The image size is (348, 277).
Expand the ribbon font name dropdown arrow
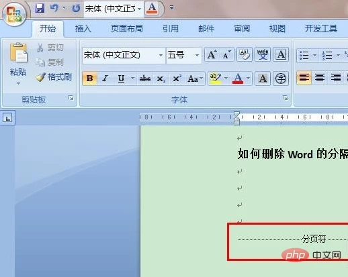pyautogui.click(x=161, y=55)
